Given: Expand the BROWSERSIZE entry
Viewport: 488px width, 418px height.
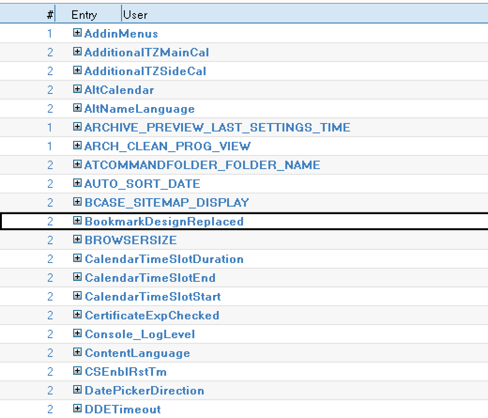Looking at the screenshot, I should coord(77,240).
